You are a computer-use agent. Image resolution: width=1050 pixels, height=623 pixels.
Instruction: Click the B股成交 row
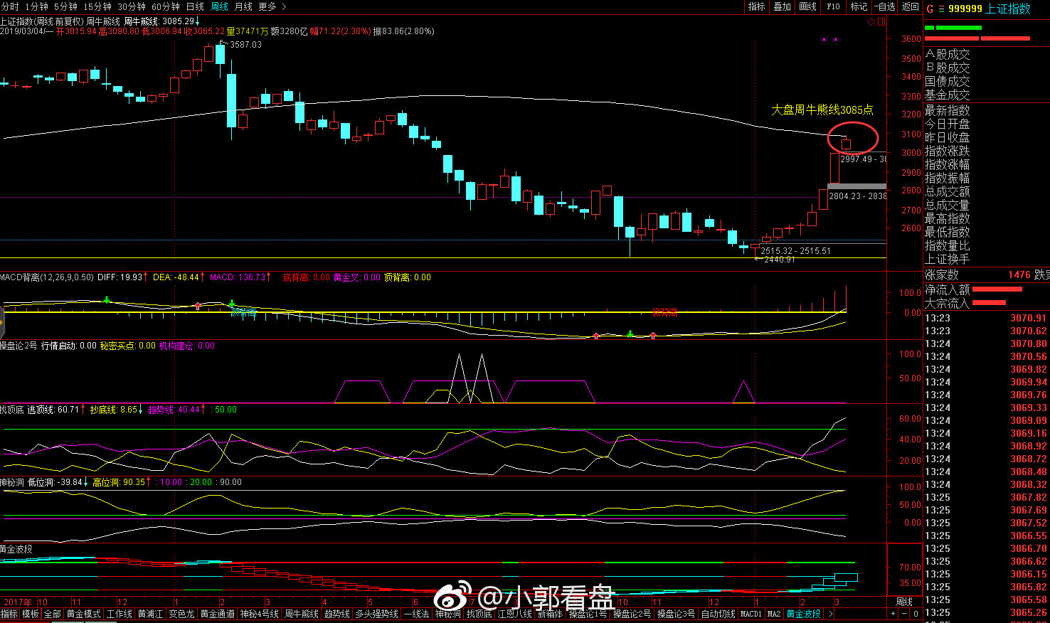(x=948, y=68)
